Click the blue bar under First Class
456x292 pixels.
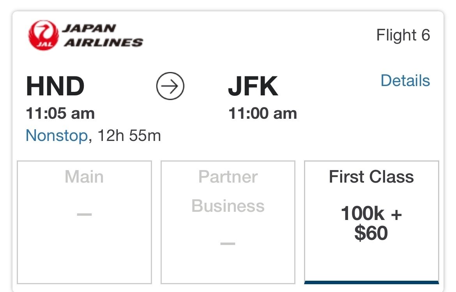pos(371,282)
